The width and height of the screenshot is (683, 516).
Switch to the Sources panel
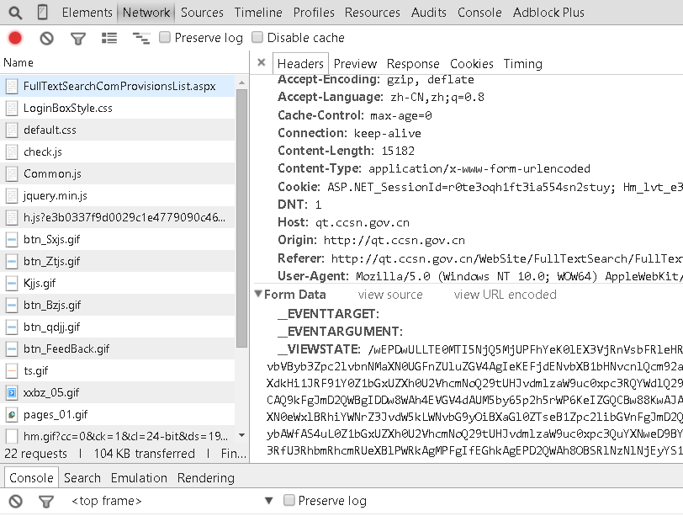click(x=202, y=13)
